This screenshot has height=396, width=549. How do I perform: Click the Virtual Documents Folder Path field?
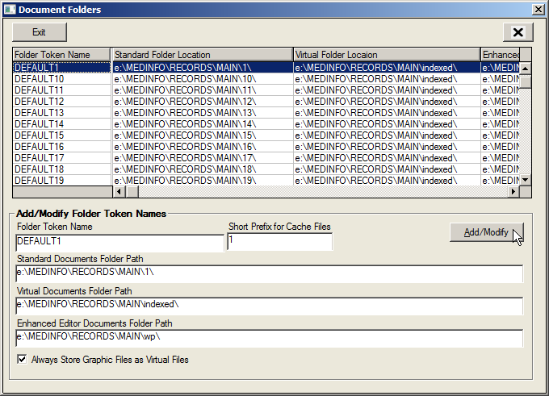[269, 306]
